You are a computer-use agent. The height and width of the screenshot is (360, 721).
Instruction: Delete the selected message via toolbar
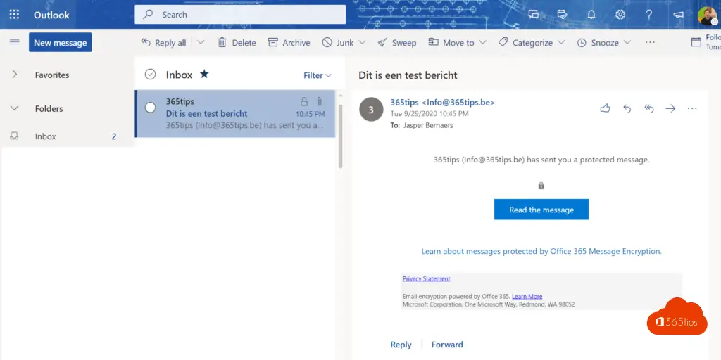click(x=237, y=43)
